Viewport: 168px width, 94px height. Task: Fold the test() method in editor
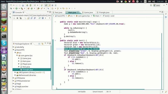pyautogui.click(x=55, y=40)
